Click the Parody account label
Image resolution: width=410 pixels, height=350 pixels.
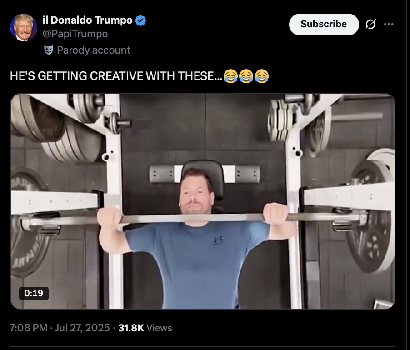coord(94,50)
